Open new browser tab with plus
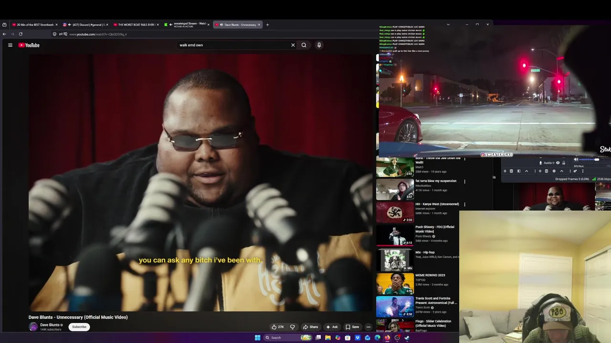Screen dimensions: 611x343 (267, 25)
